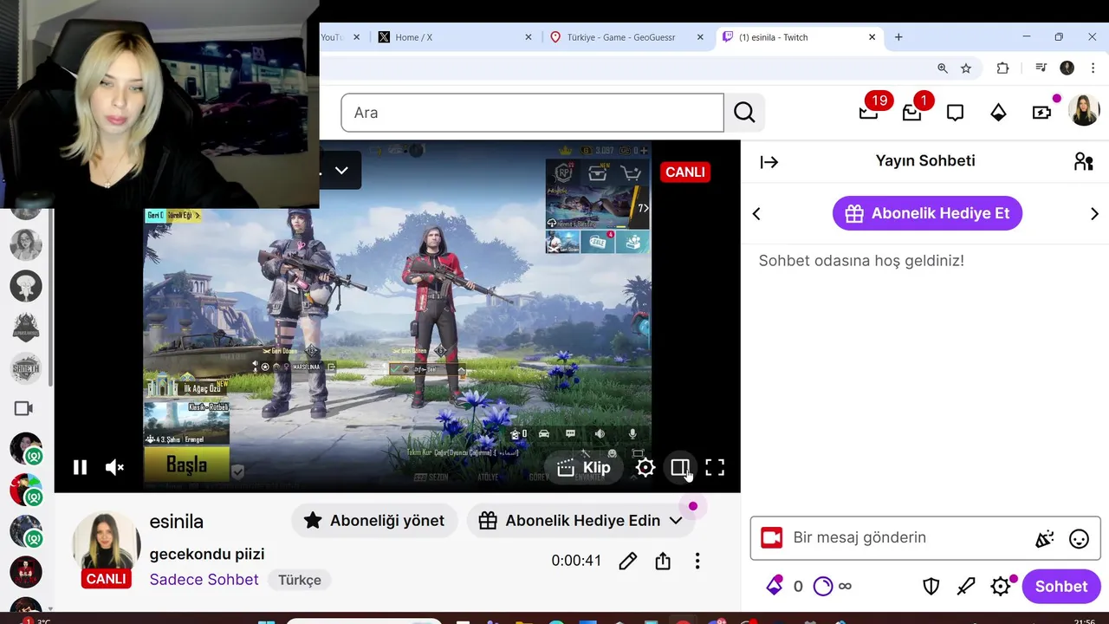The height and width of the screenshot is (624, 1109).
Task: Click the stream title 'gecekondu piizi'
Action: click(207, 554)
